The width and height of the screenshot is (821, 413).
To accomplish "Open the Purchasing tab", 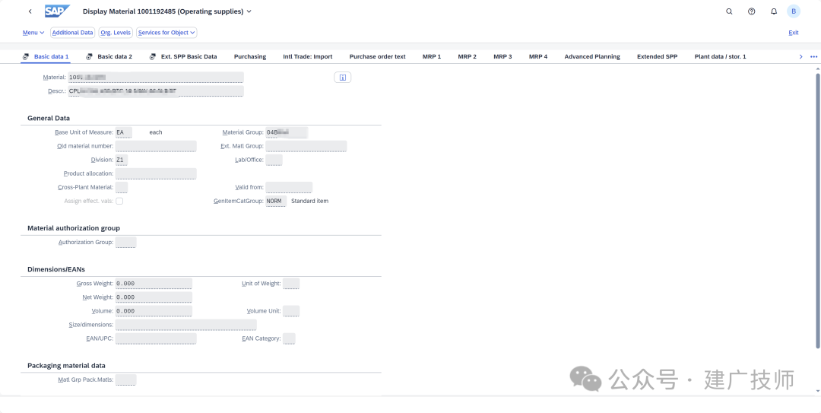I will [250, 56].
